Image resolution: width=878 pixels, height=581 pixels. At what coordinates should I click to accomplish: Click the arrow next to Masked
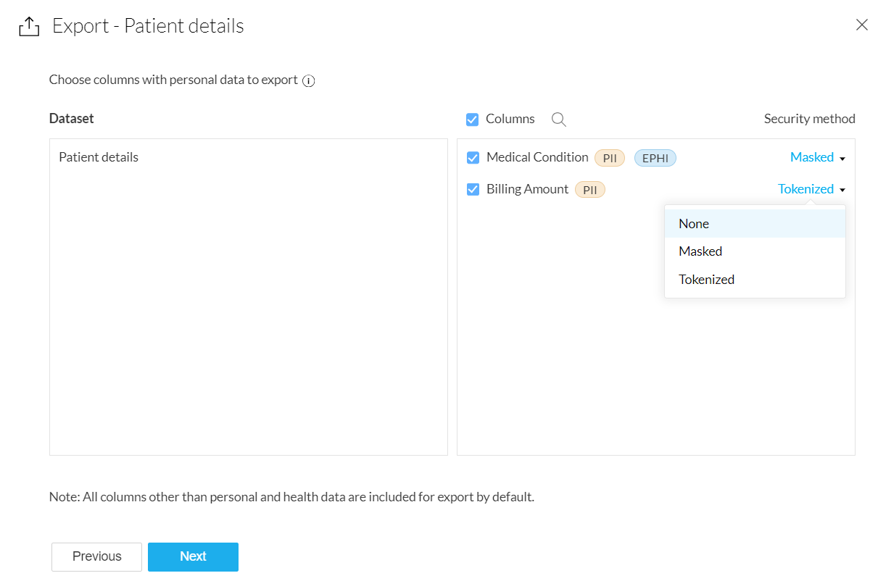coord(842,159)
